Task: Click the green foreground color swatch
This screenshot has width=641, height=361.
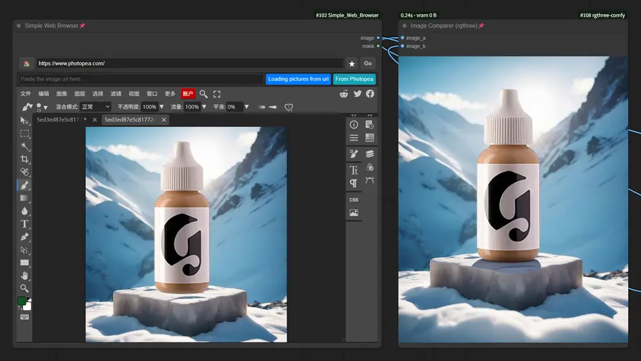Action: click(22, 301)
